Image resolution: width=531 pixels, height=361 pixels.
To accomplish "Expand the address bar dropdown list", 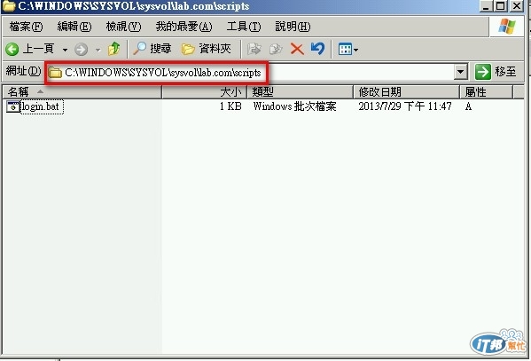I will click(x=461, y=72).
